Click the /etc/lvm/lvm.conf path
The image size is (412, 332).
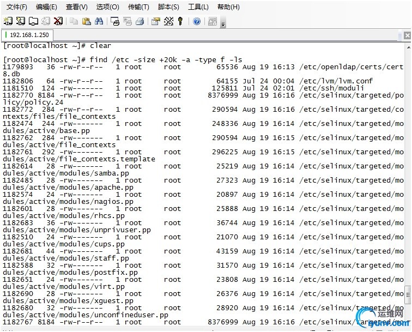click(x=336, y=81)
